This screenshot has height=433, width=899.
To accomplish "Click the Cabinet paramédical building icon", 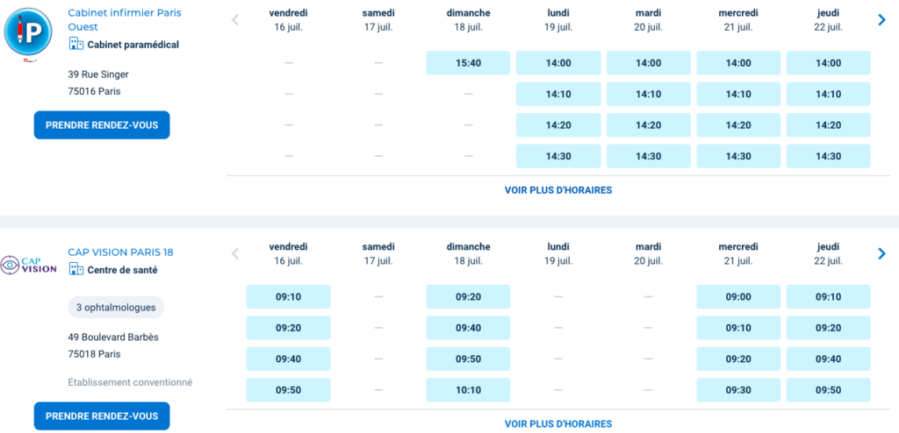I will click(76, 45).
